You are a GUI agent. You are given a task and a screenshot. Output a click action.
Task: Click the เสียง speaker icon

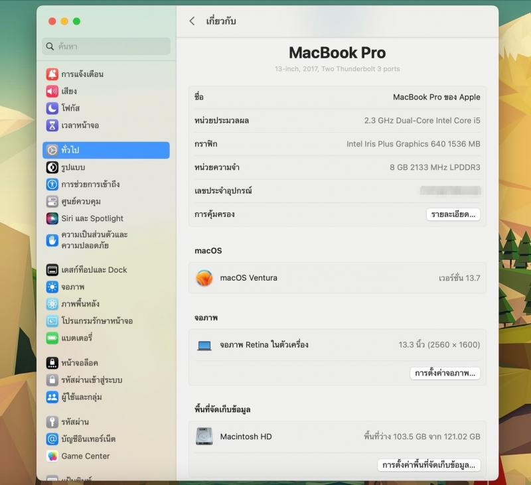click(52, 91)
